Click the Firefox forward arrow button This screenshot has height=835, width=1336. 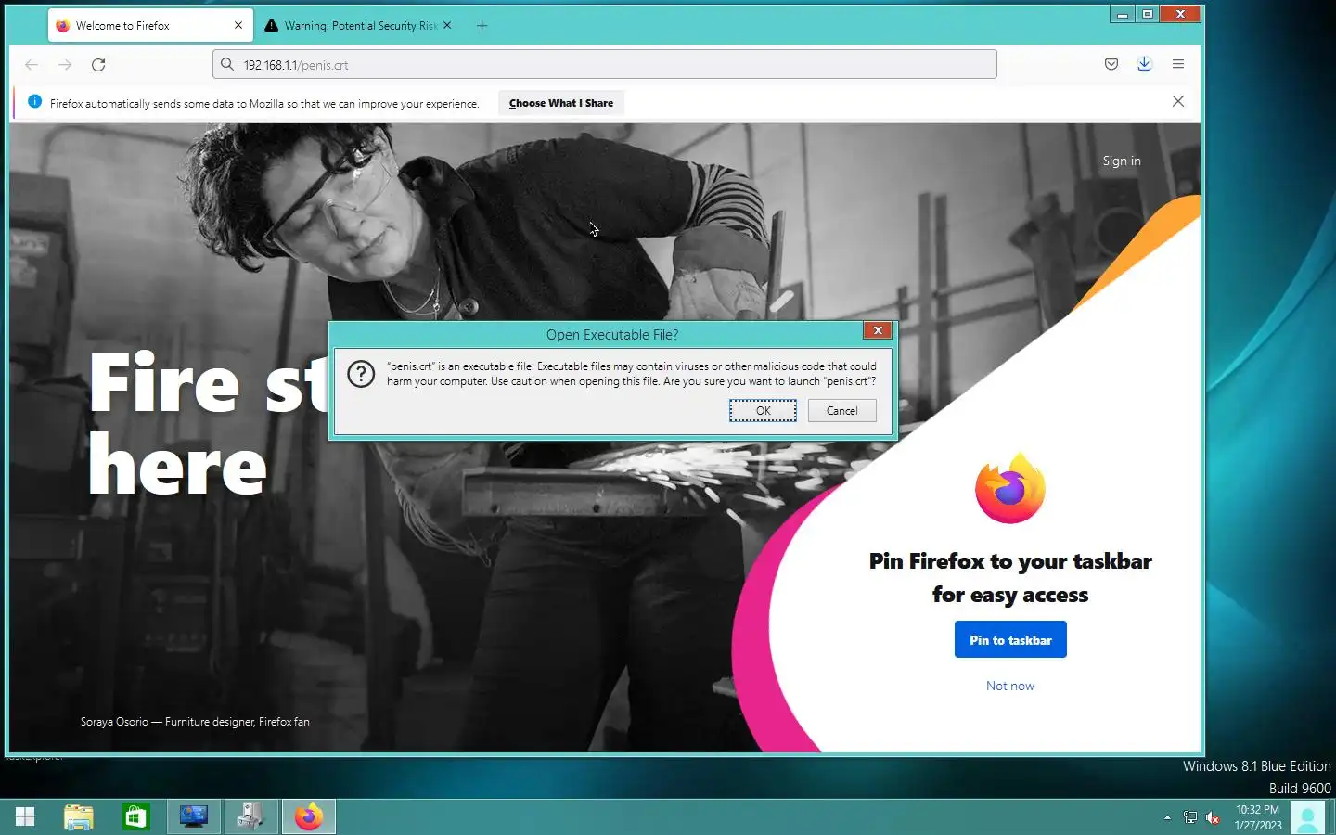click(65, 65)
